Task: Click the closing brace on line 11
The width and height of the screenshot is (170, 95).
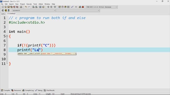Action: (x=10, y=64)
